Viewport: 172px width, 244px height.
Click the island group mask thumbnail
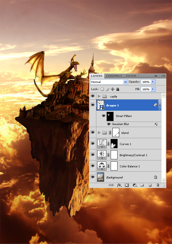pos(116,132)
